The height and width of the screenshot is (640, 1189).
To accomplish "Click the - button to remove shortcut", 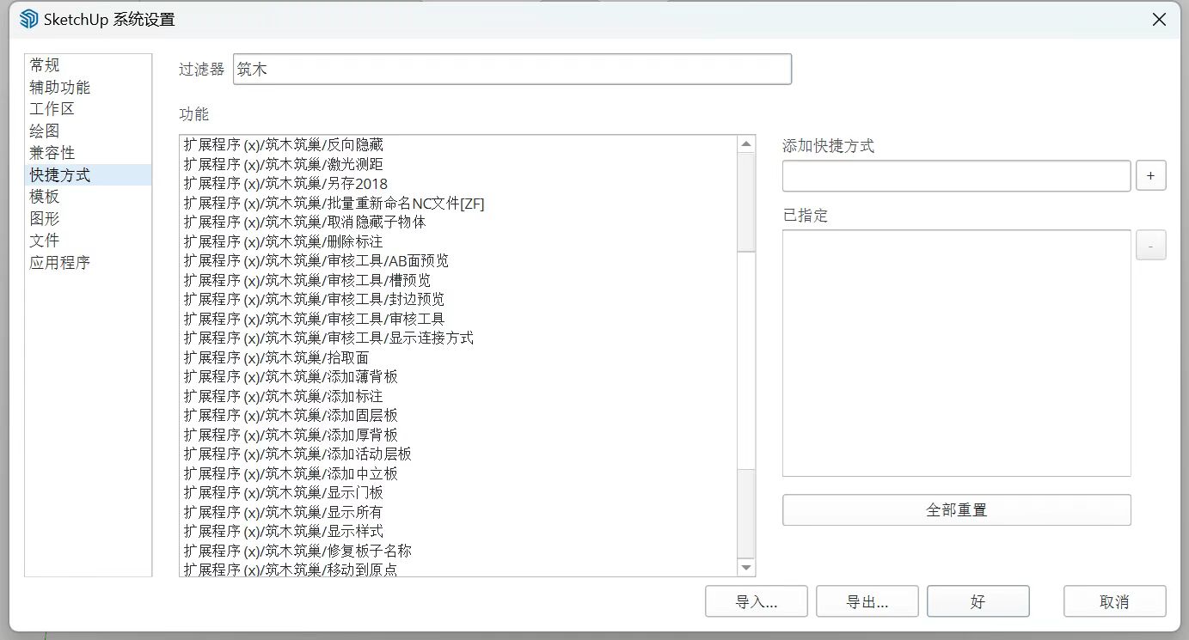I will (x=1150, y=246).
